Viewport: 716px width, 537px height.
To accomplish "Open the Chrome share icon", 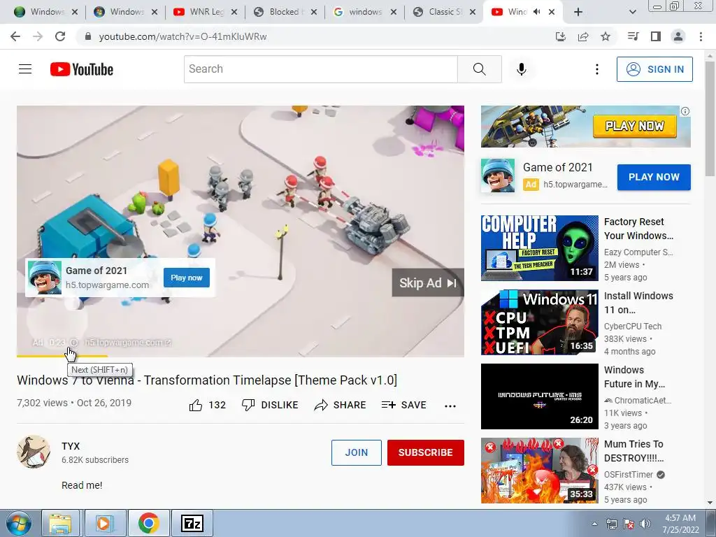I will pos(583,36).
